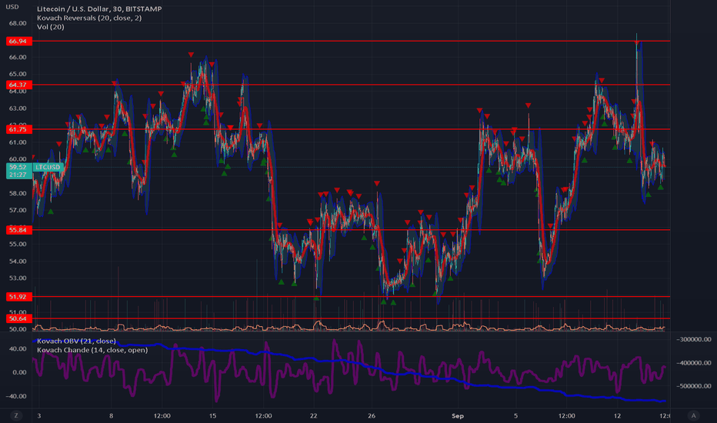Screen dimensions: 717x423
Task: Click the Z timezone button on time axis
Action: [16, 415]
